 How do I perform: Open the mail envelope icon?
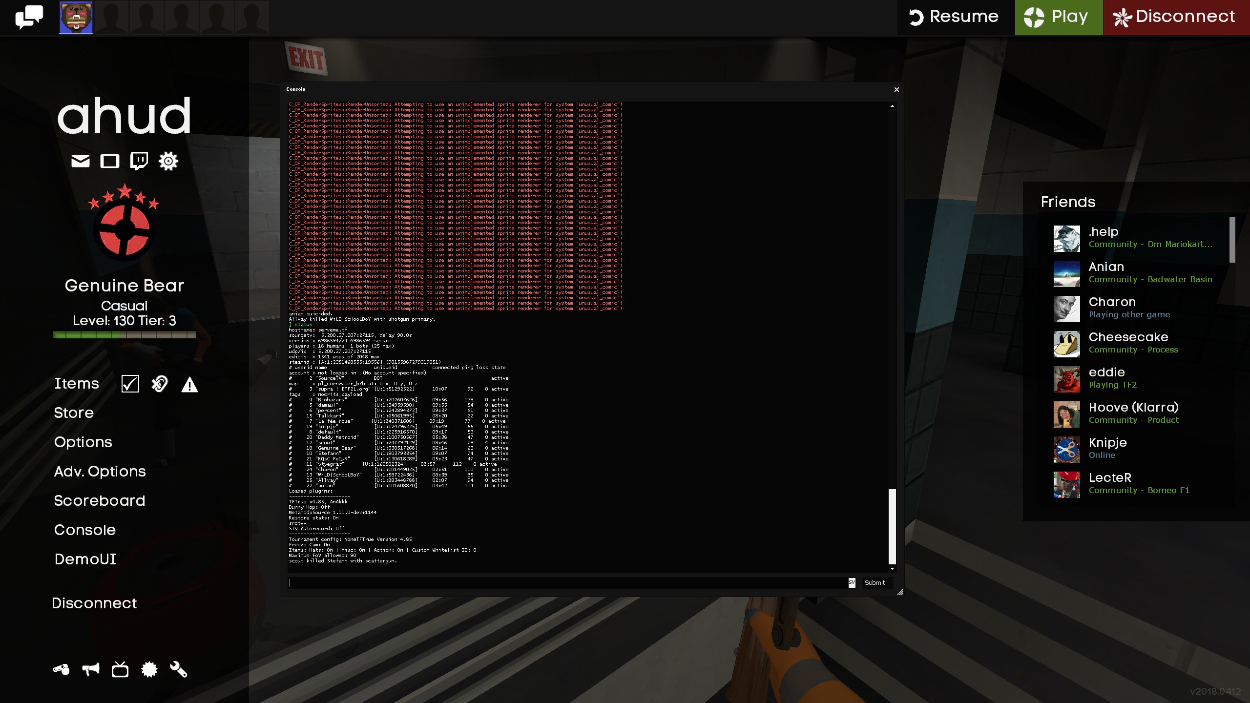click(81, 161)
